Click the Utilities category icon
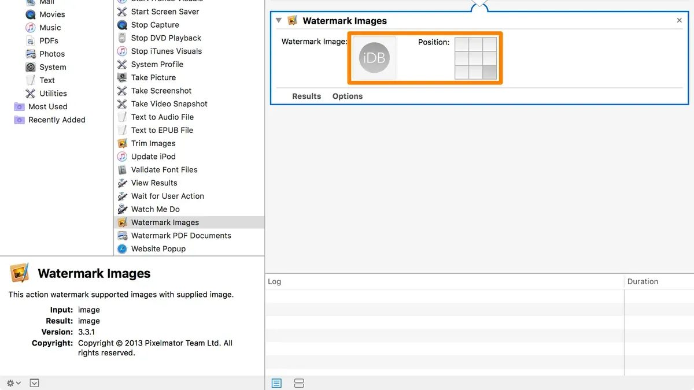Screen dimensions: 694x390 click(x=31, y=94)
